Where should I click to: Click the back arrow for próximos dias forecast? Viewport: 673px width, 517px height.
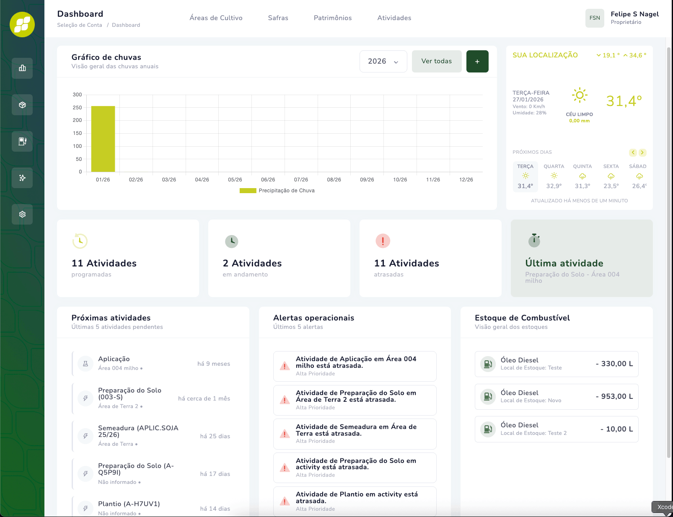coord(633,153)
